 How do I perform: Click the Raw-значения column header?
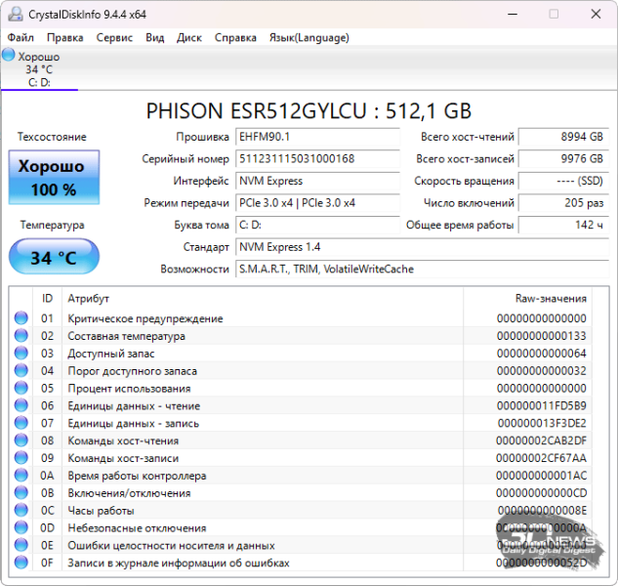coord(551,298)
